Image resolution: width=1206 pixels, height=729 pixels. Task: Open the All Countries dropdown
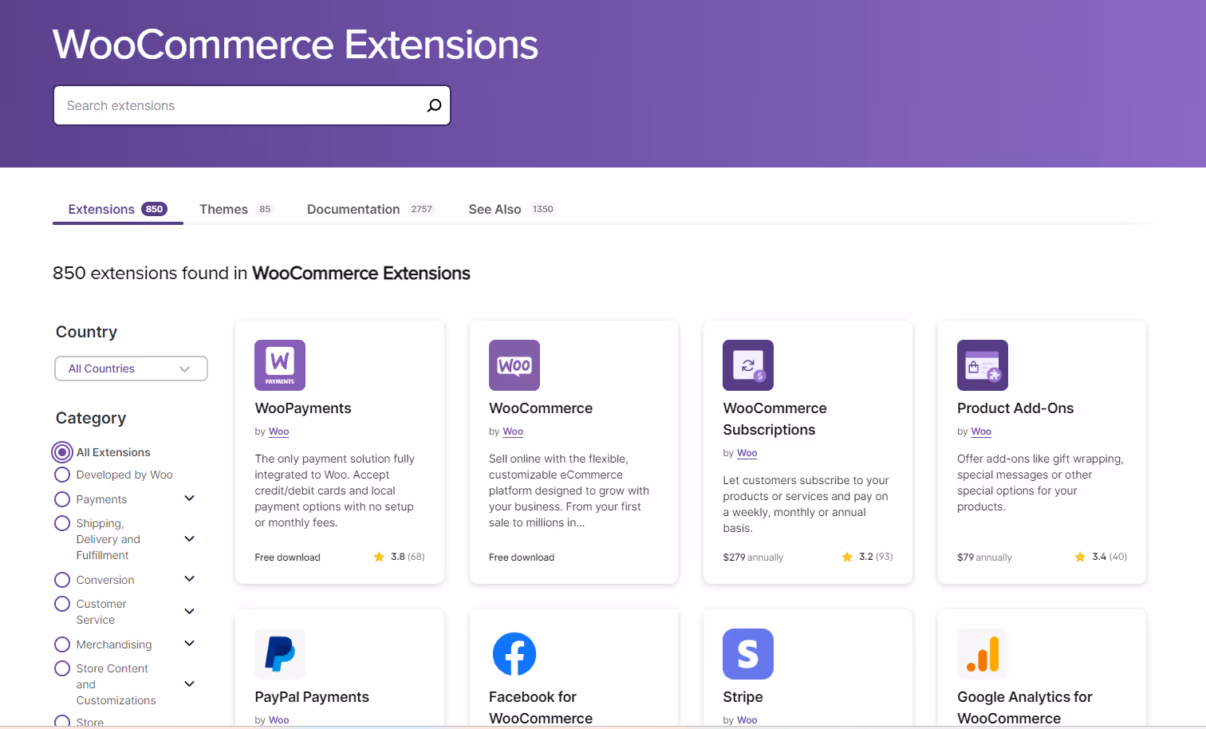coord(130,368)
